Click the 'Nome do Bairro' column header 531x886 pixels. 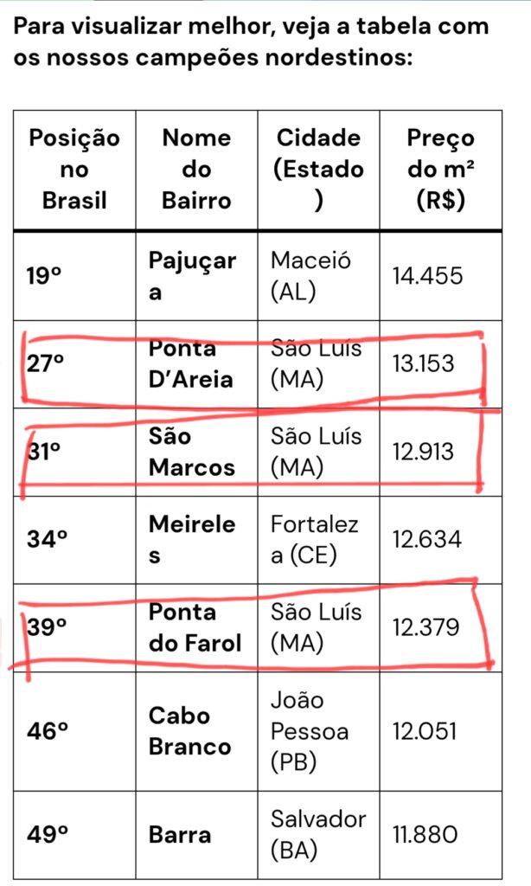click(x=196, y=170)
